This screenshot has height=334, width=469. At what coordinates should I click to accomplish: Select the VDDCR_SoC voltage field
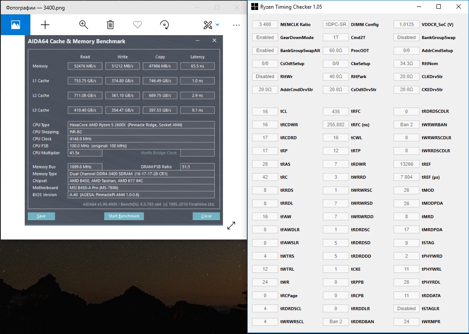[x=406, y=25]
